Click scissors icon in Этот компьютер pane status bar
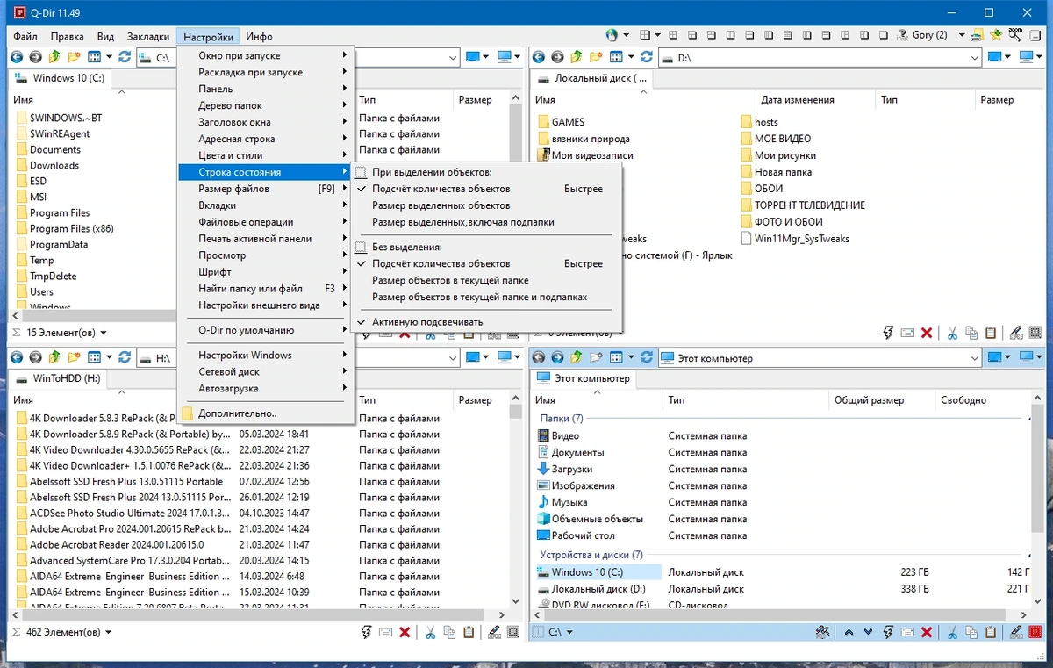This screenshot has width=1053, height=668. click(951, 632)
